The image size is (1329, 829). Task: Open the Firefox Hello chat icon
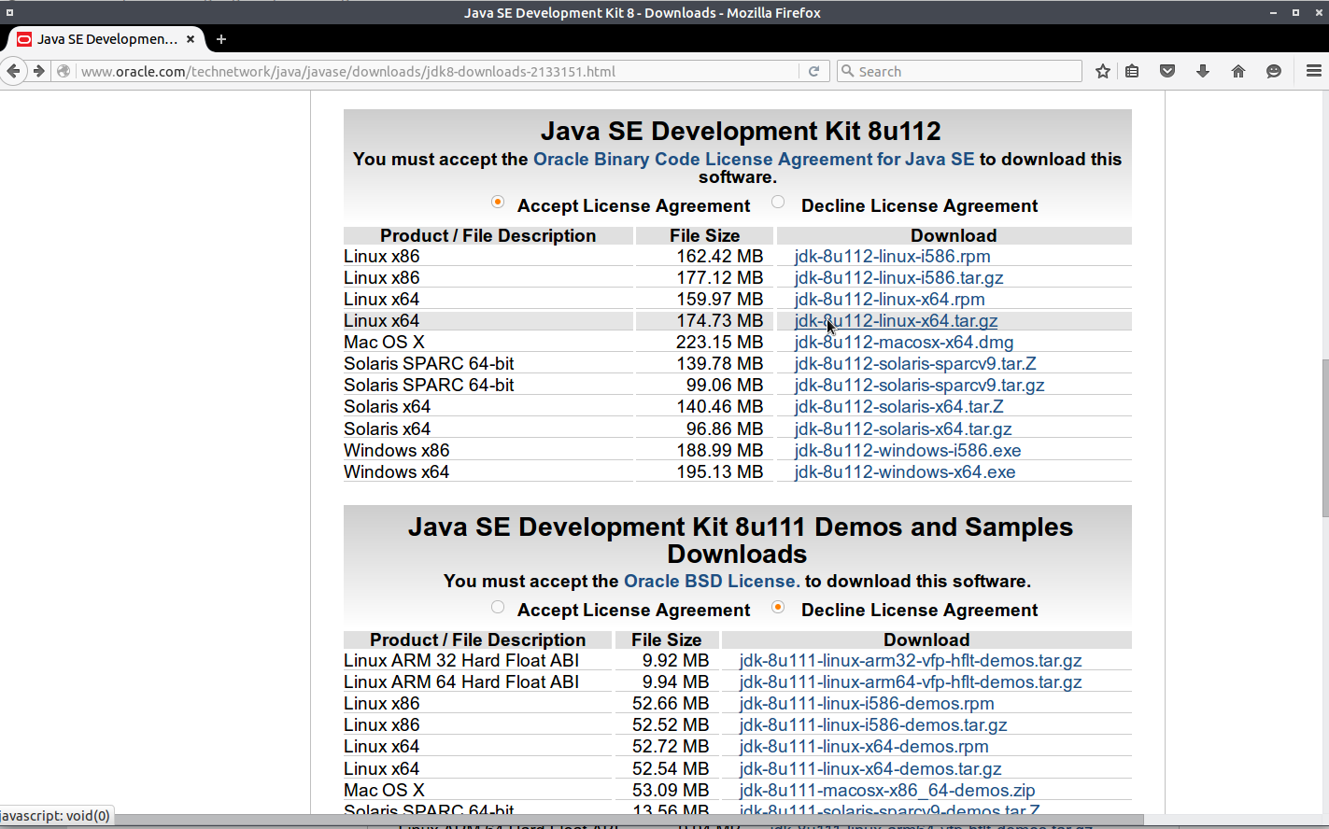1274,71
